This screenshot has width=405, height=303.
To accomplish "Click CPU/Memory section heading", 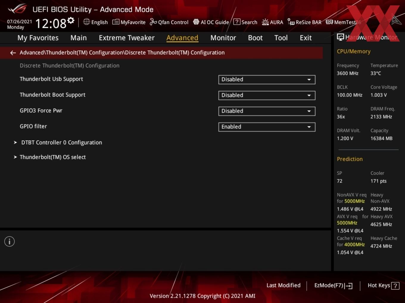I will click(353, 51).
